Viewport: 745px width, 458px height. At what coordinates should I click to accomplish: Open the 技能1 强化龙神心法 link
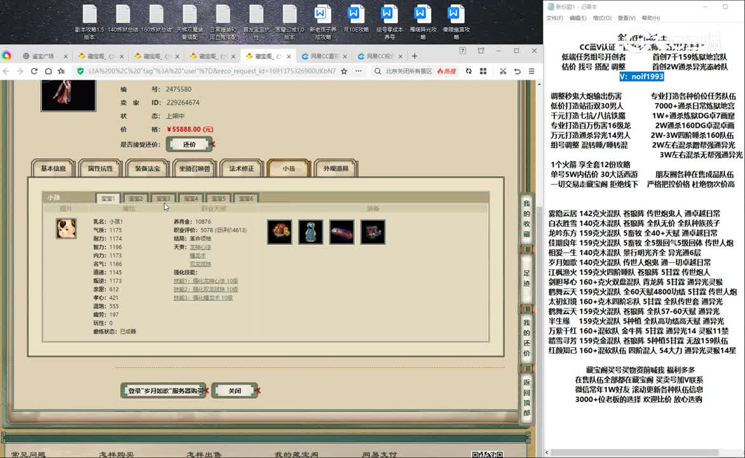(206, 281)
